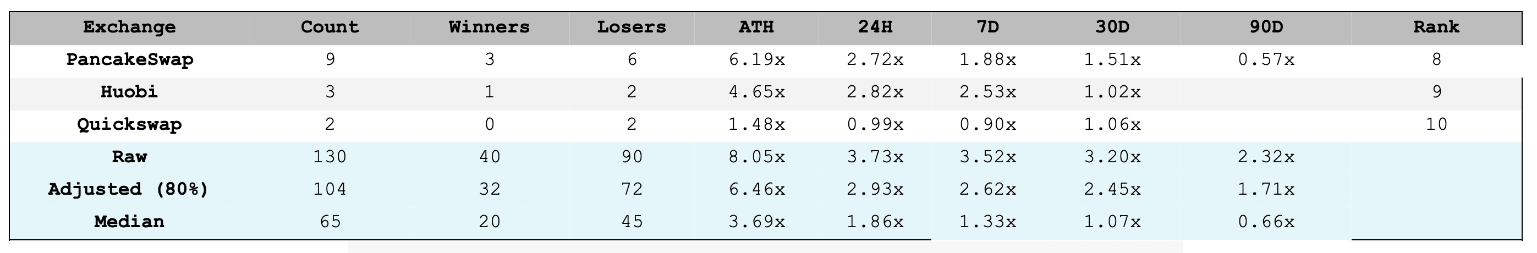Select Median's 0.66x 90D cell
This screenshot has width=1537, height=253.
1266,222
